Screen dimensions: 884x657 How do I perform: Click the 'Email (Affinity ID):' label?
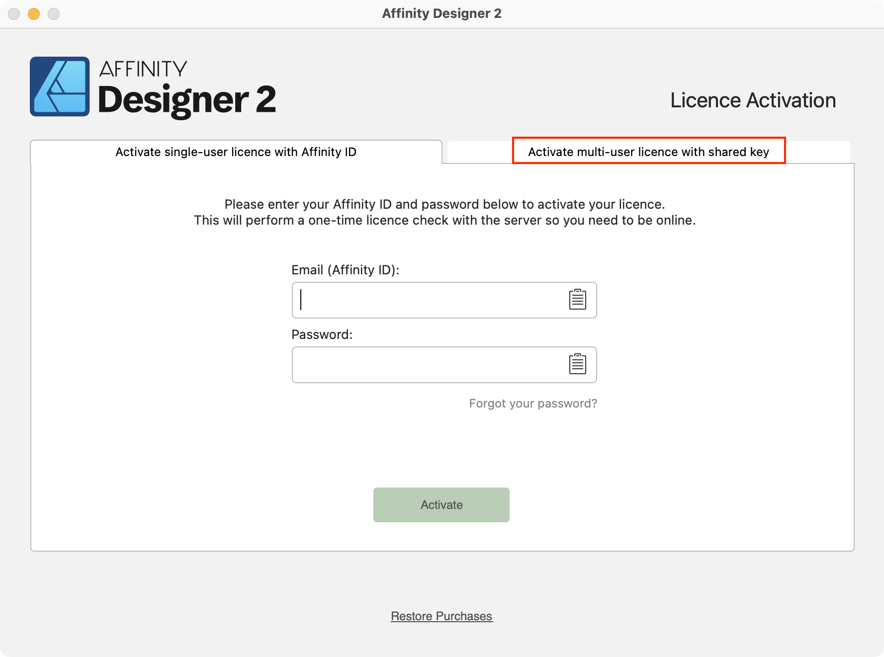click(346, 270)
